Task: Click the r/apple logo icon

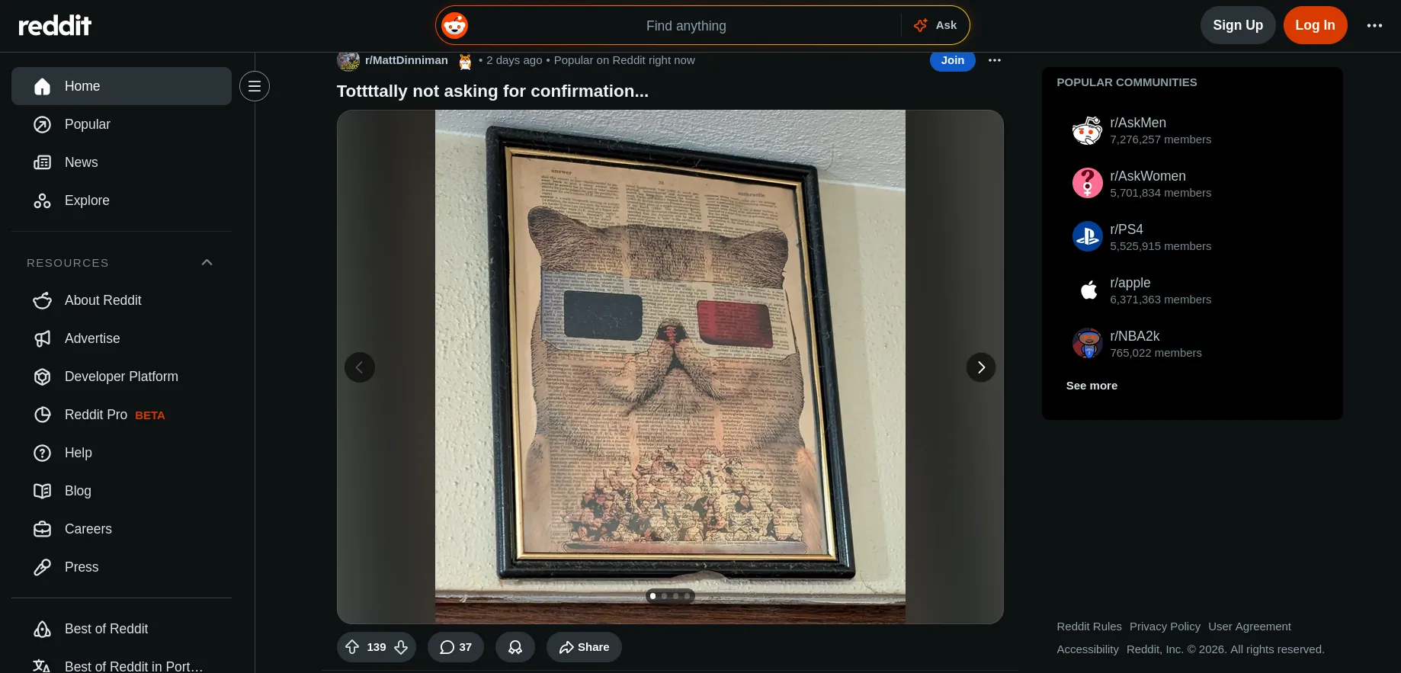Action: tap(1088, 290)
